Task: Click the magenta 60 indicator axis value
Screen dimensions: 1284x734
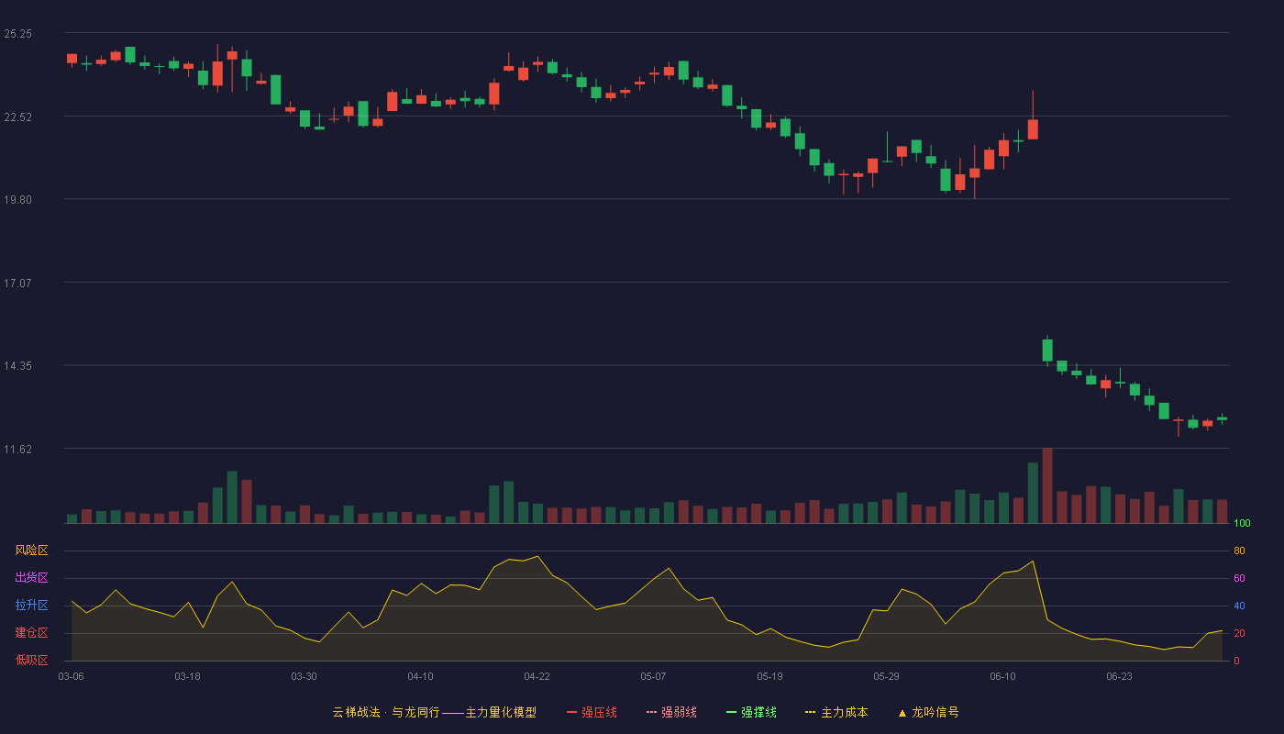Action: click(x=1239, y=578)
